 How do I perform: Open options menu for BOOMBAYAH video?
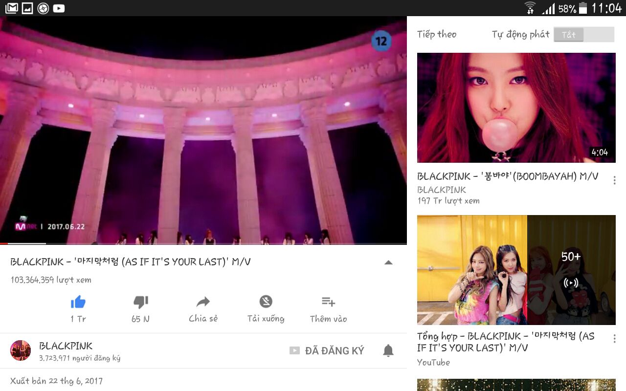click(x=614, y=180)
